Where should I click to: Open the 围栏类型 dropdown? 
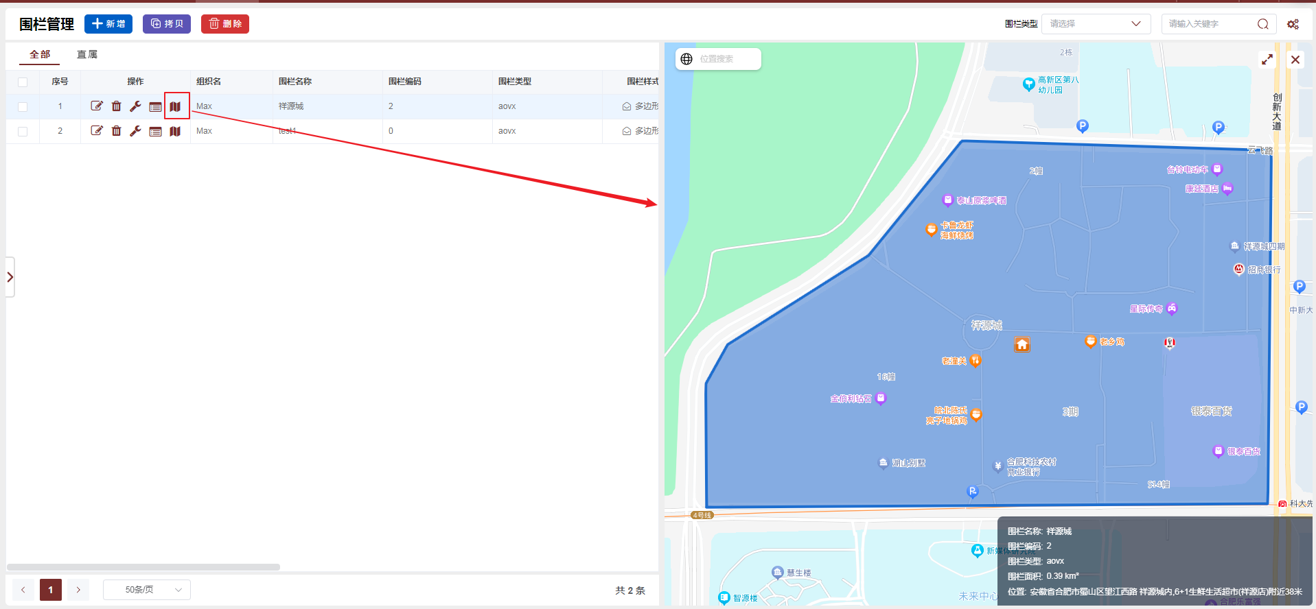coord(1095,24)
